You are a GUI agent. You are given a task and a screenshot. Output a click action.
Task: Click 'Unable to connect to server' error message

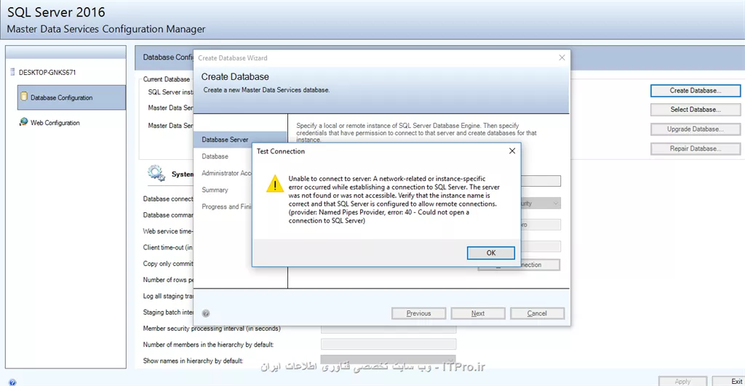click(x=394, y=199)
